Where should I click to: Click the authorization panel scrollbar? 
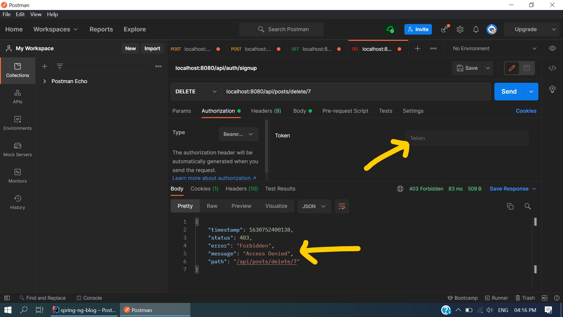(266, 146)
